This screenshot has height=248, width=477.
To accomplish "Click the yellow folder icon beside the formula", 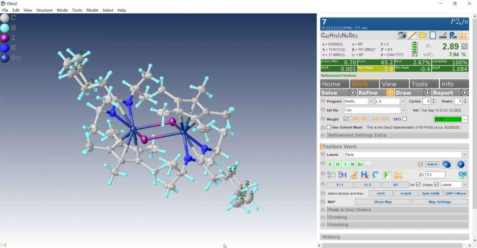I will (x=422, y=36).
